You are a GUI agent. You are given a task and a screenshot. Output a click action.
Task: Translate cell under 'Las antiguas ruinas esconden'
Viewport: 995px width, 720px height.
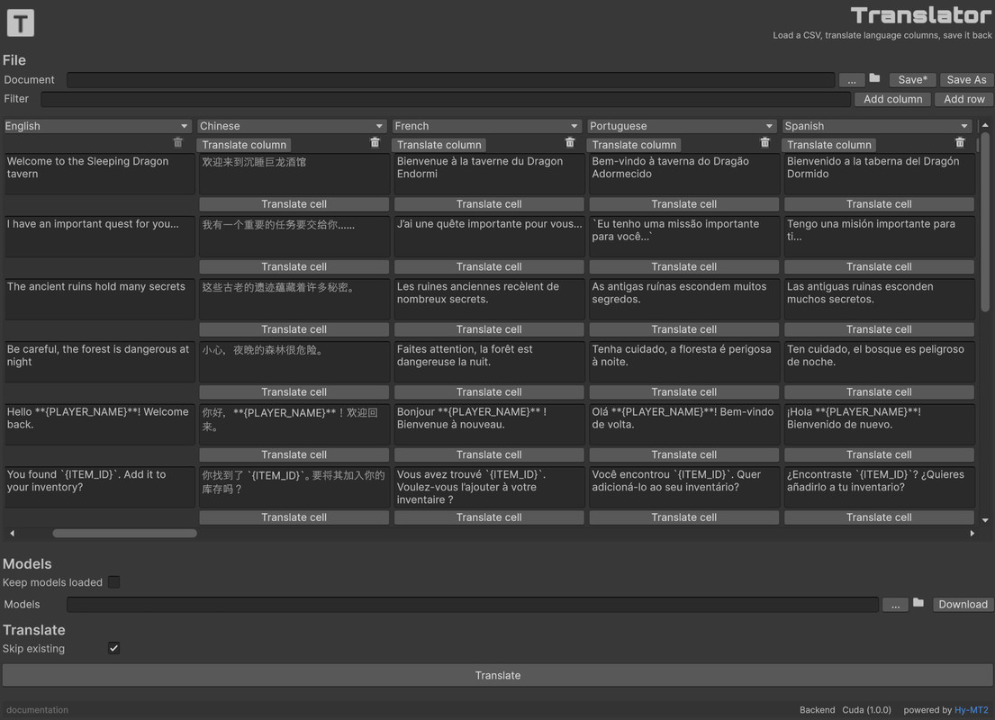click(879, 330)
